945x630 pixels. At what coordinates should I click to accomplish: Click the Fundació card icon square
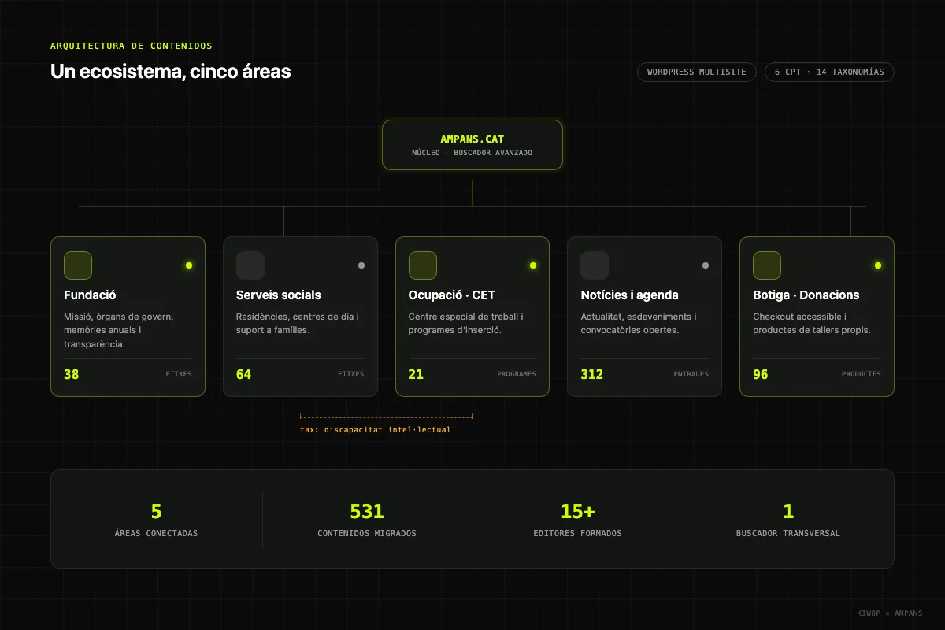coord(78,265)
